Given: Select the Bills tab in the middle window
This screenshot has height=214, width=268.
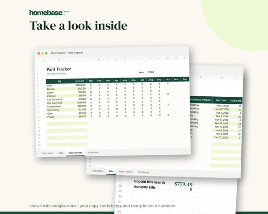Looking at the screenshot, I should (111, 171).
